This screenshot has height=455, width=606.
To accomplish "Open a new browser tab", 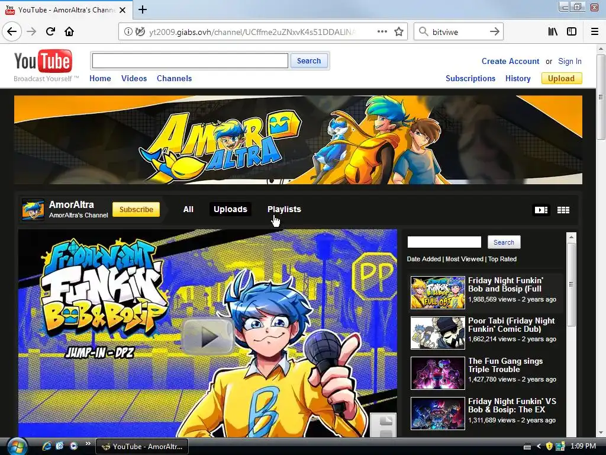I will [143, 9].
